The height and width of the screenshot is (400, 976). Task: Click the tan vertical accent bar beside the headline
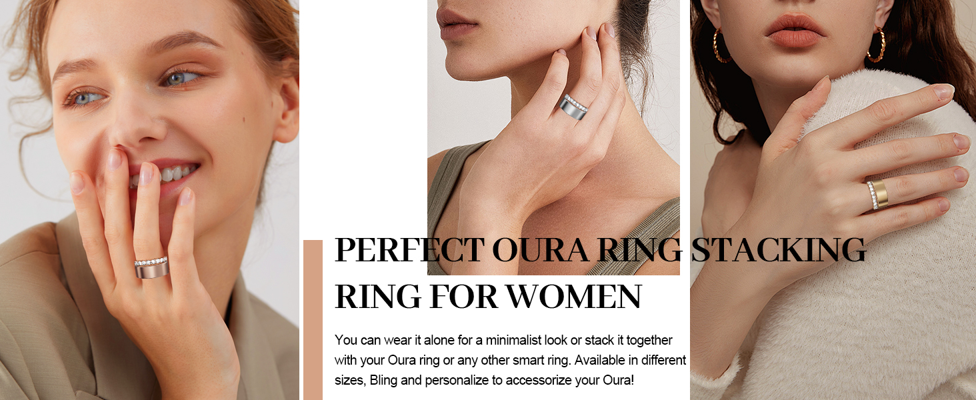pyautogui.click(x=313, y=320)
